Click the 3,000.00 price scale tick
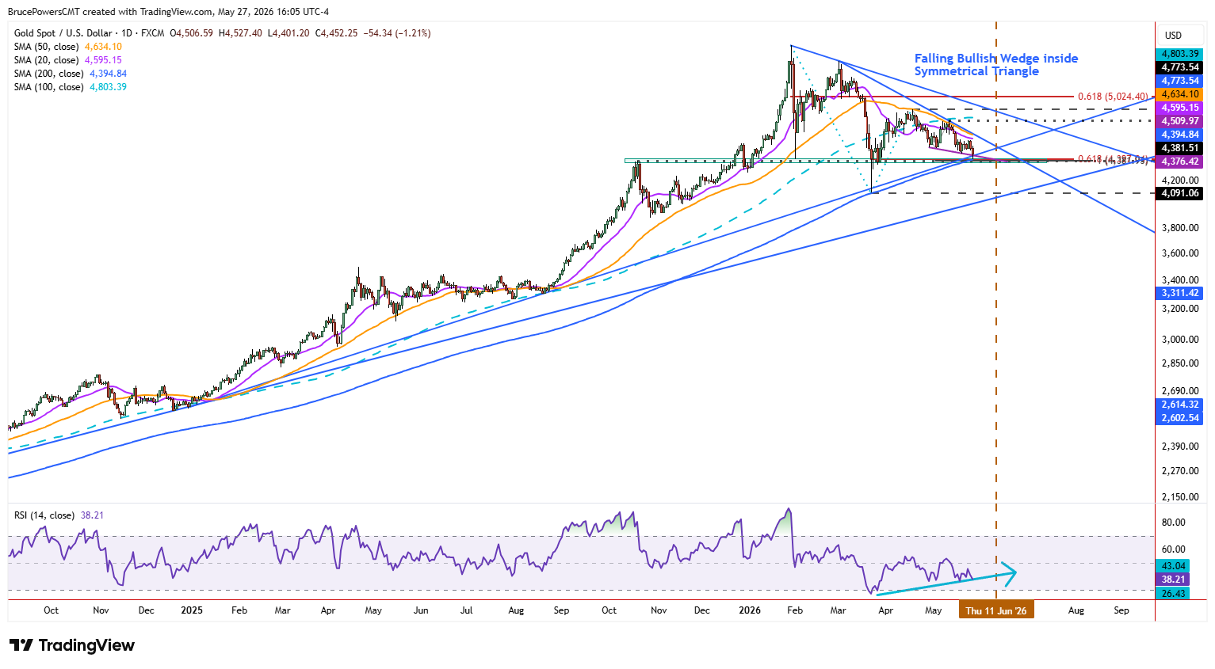Viewport: 1215px width, 669px height. pyautogui.click(x=1180, y=340)
